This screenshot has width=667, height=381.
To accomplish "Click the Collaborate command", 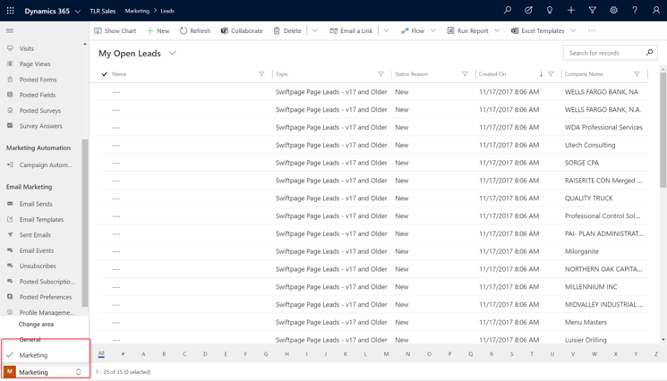I will pos(242,30).
